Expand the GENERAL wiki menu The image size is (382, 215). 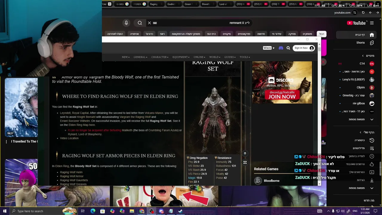point(140,57)
